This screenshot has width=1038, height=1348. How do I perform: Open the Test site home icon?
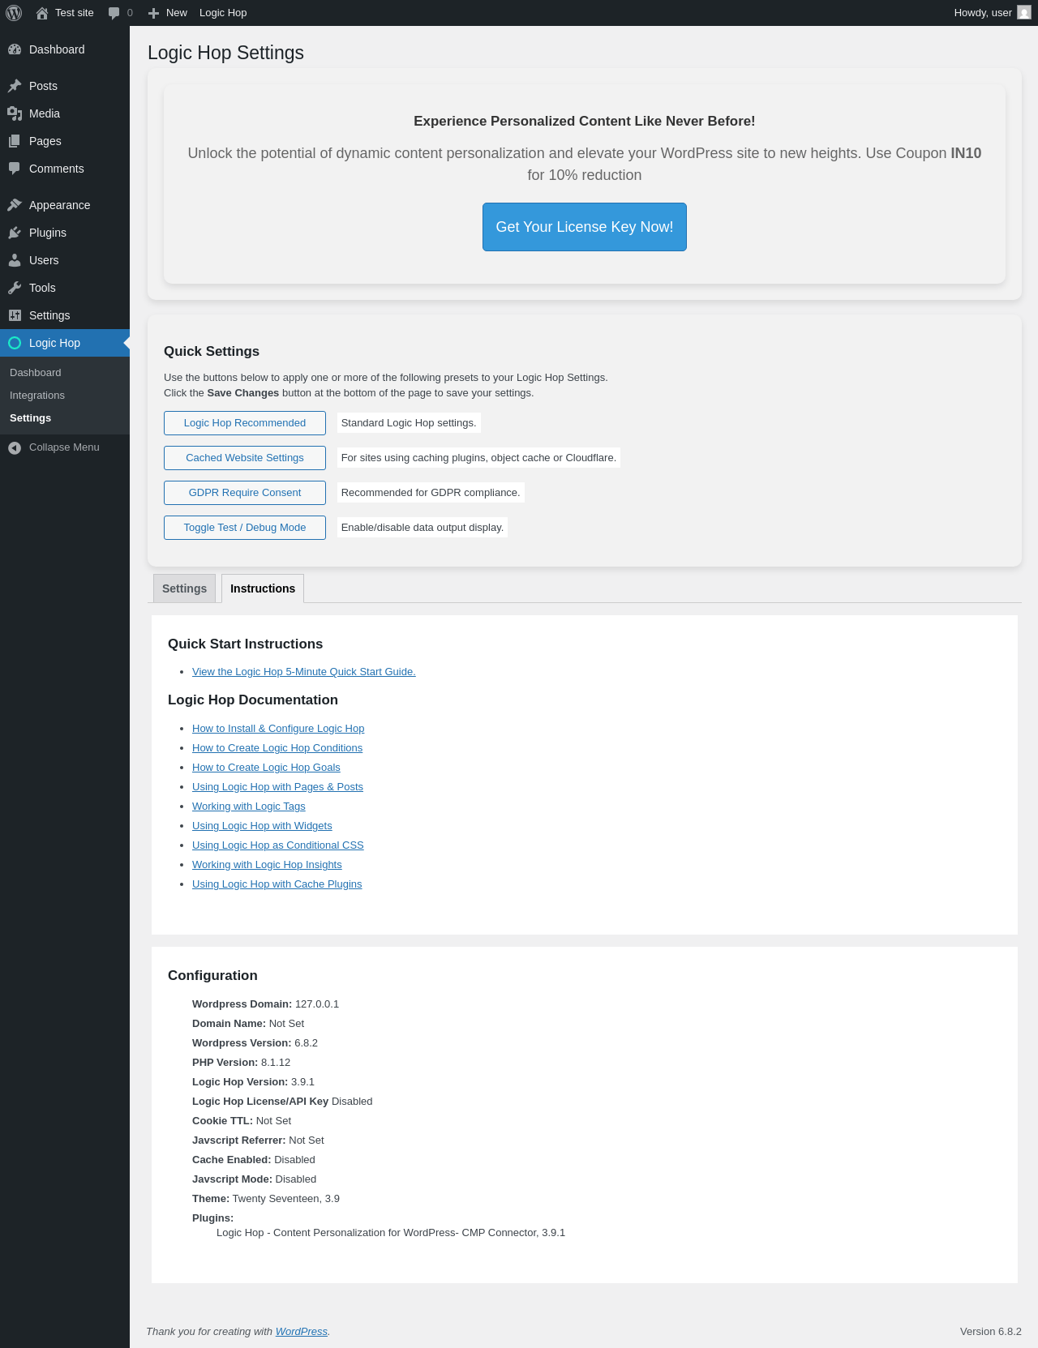click(42, 13)
